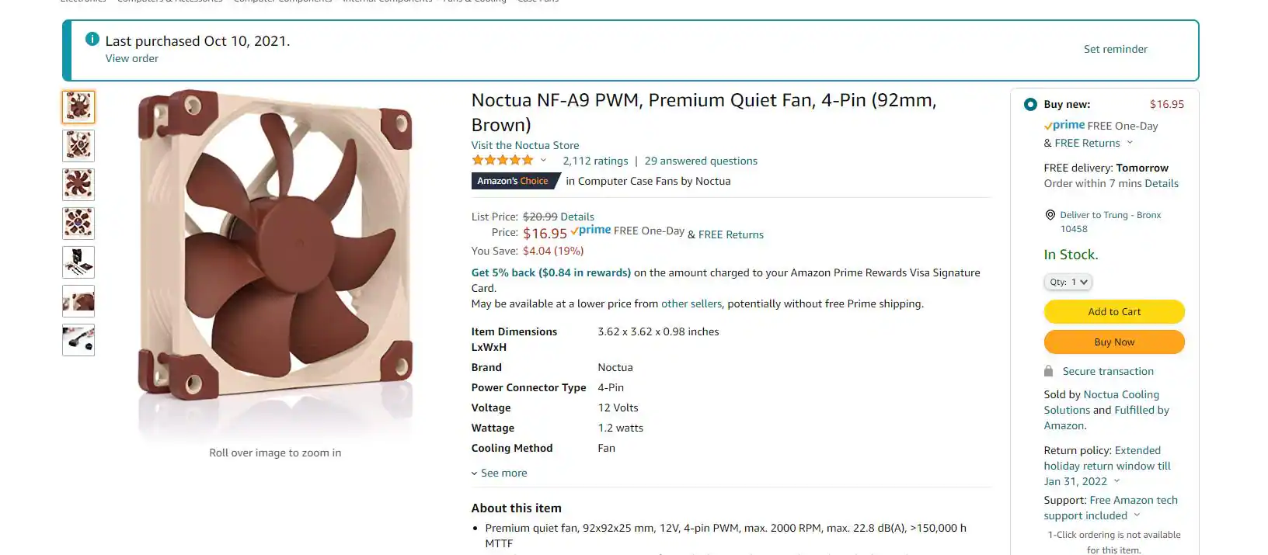This screenshot has width=1268, height=555.
Task: Open the 29 answered questions link
Action: click(700, 161)
